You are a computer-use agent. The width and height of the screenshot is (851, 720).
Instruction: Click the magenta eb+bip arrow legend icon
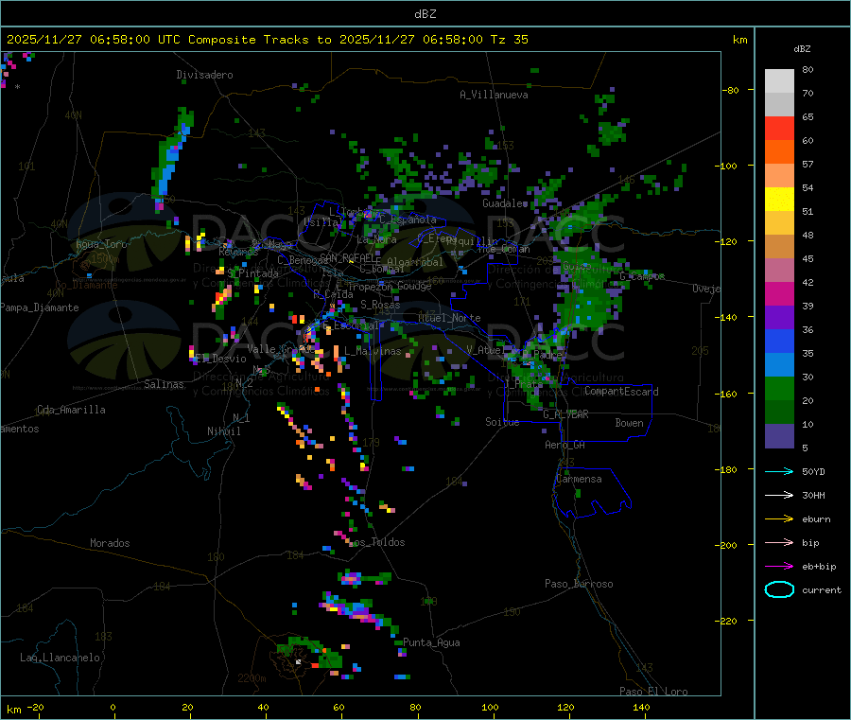pos(779,567)
